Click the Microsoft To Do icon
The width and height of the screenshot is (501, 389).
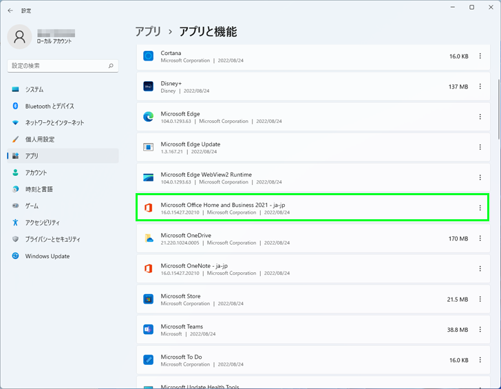coord(148,360)
